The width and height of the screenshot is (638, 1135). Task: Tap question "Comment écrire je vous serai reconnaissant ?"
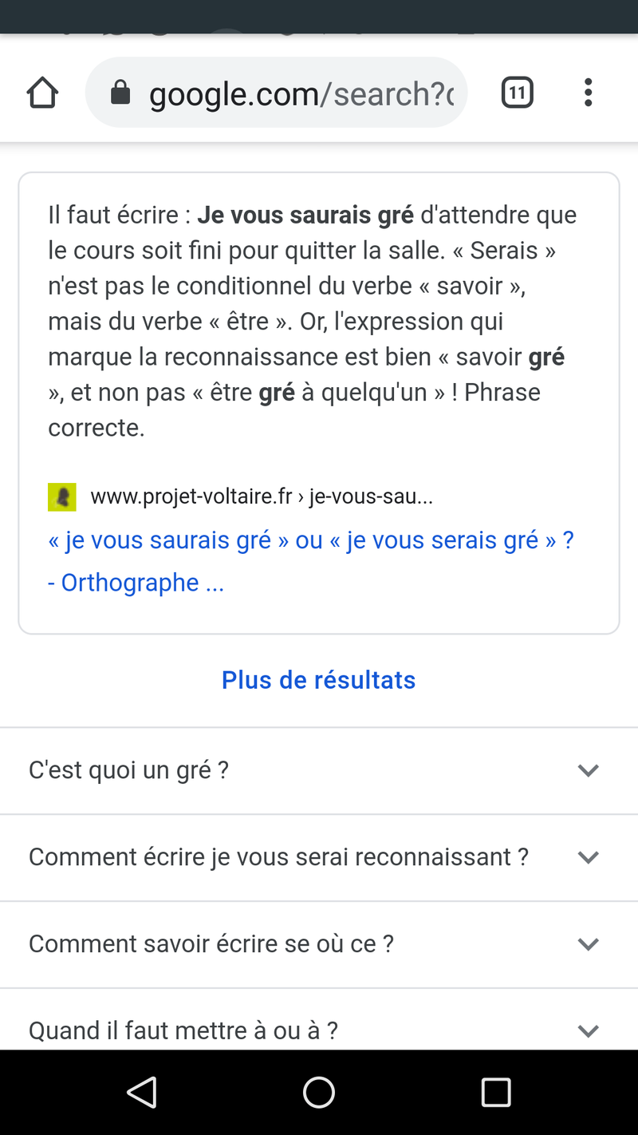[x=278, y=857]
